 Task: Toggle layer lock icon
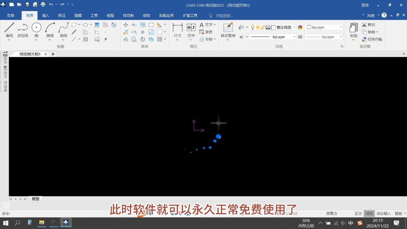coord(262,27)
